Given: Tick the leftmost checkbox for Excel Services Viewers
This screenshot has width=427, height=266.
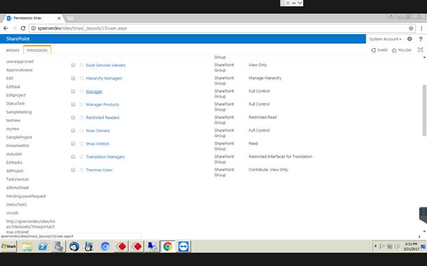Looking at the screenshot, I should click(73, 65).
